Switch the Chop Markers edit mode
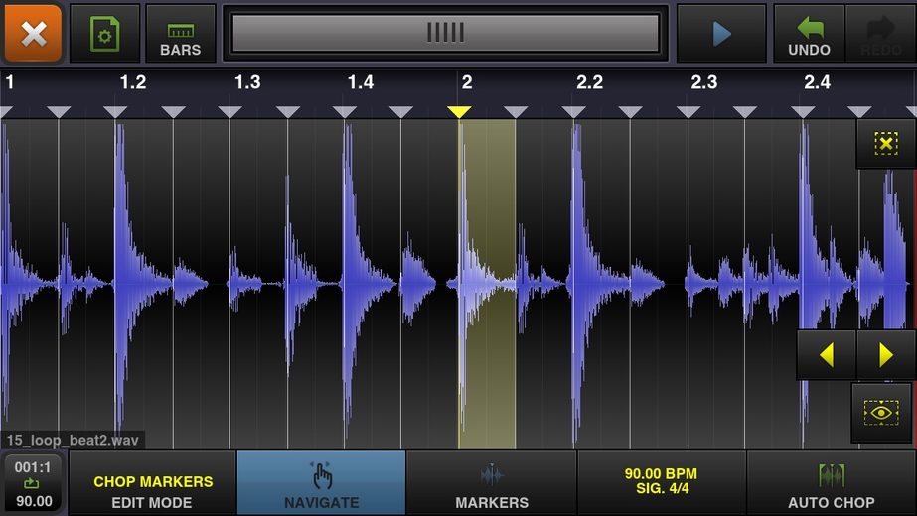This screenshot has height=516, width=917. click(x=153, y=483)
